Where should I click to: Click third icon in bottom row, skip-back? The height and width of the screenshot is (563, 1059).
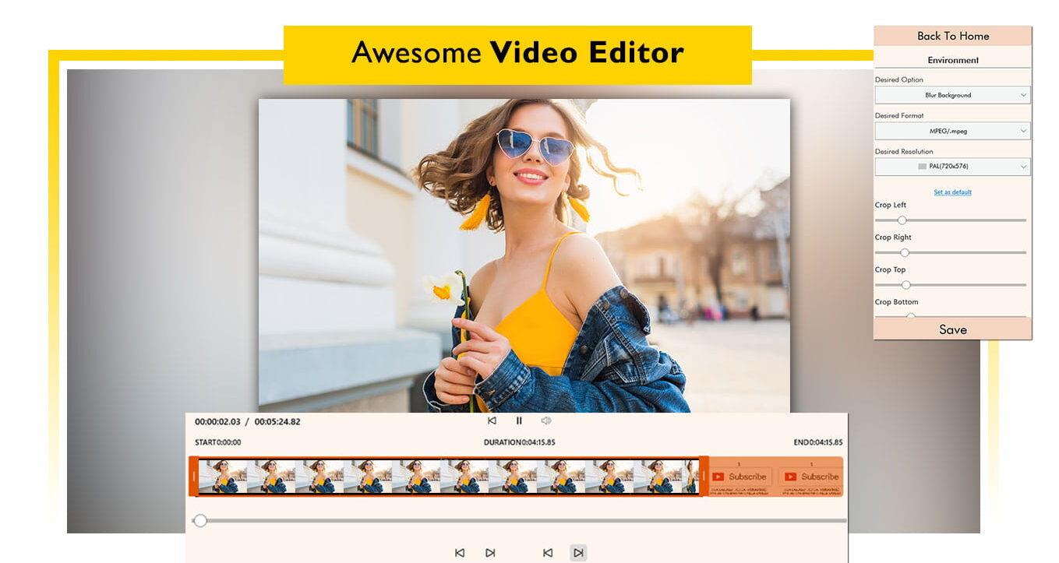point(548,553)
